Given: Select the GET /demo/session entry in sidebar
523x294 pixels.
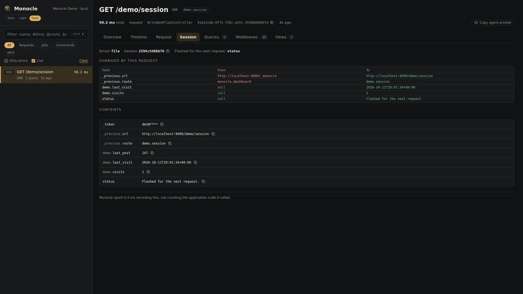Looking at the screenshot, I should pyautogui.click(x=46, y=75).
